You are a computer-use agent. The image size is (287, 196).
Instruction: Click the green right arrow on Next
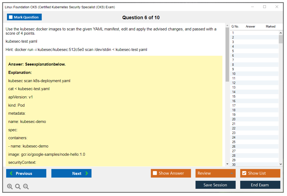click(x=87, y=173)
